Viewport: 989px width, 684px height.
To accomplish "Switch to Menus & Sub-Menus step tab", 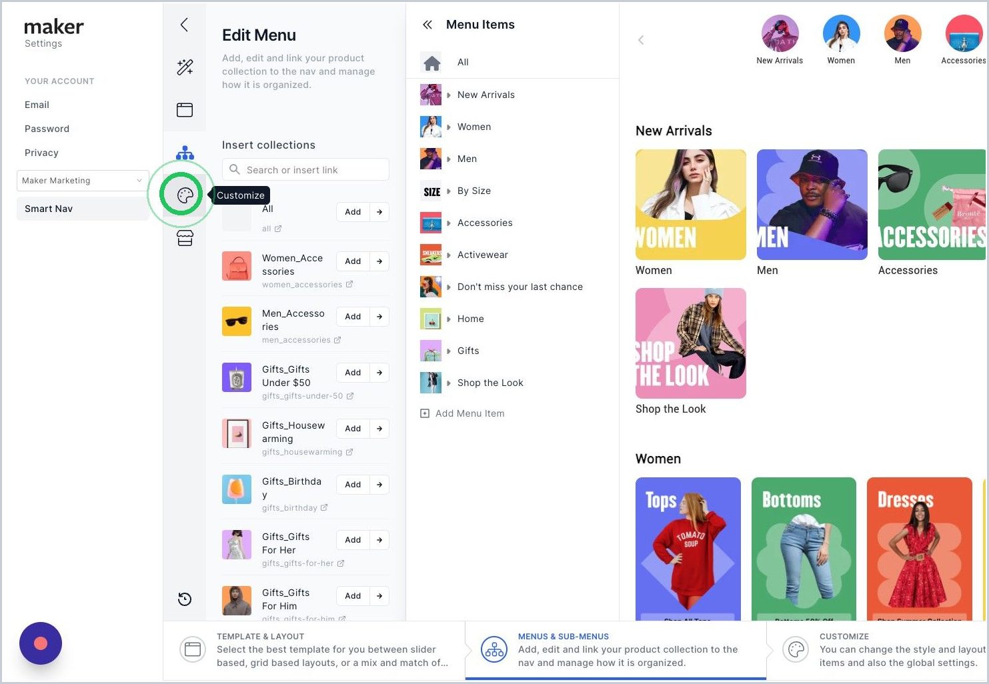I will 616,650.
